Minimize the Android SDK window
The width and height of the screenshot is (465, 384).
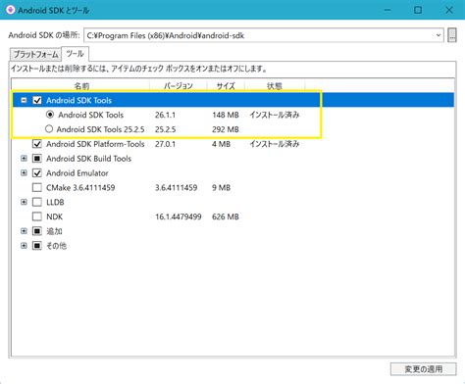tap(387, 10)
